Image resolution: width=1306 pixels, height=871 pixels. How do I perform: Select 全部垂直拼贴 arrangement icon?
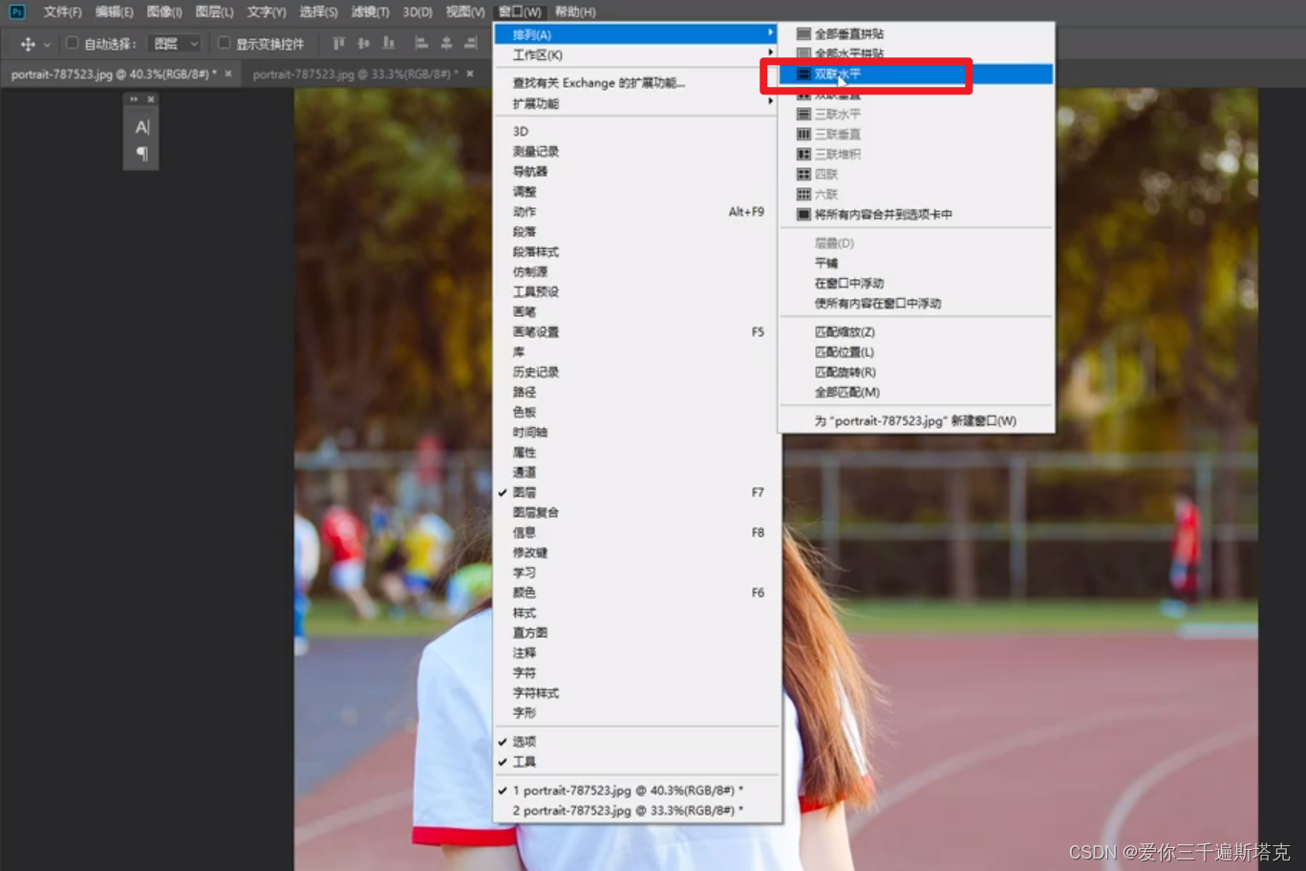pos(803,33)
